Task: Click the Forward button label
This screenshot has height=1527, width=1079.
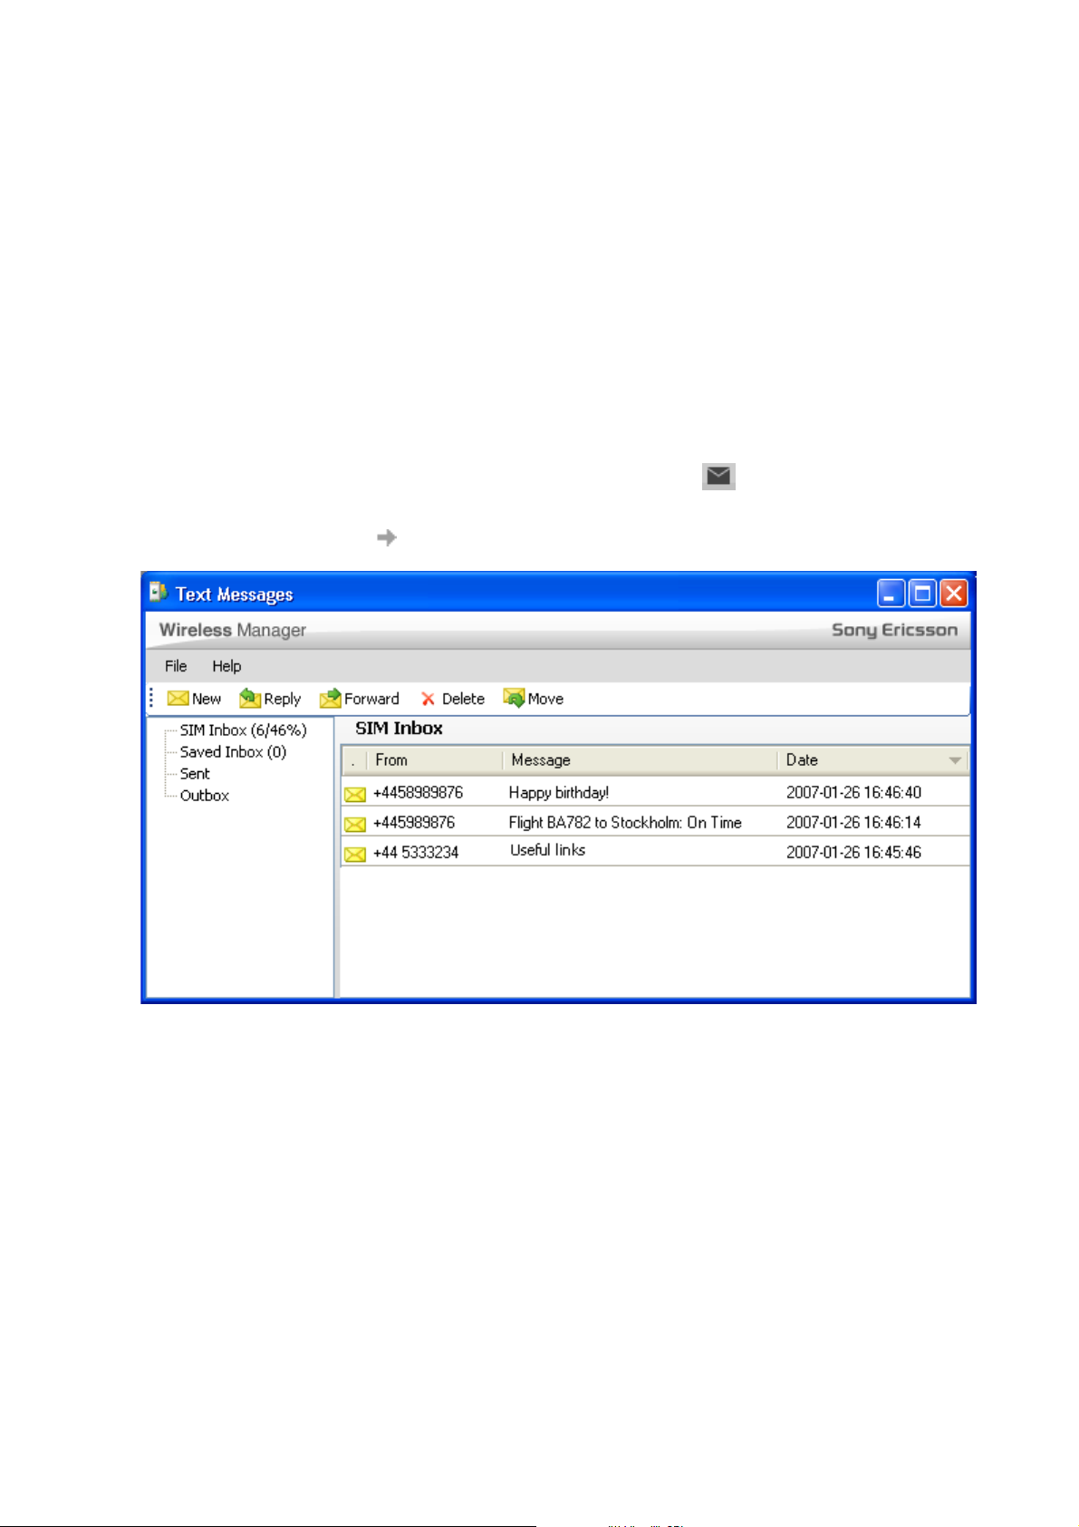Action: click(371, 699)
